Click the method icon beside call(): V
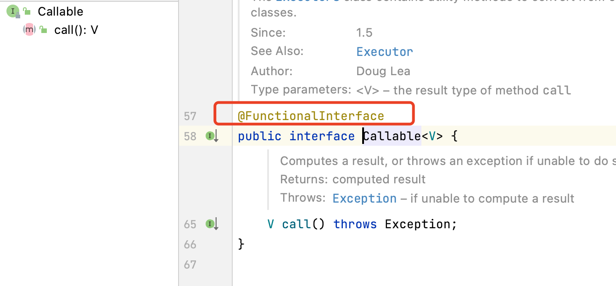 point(29,30)
